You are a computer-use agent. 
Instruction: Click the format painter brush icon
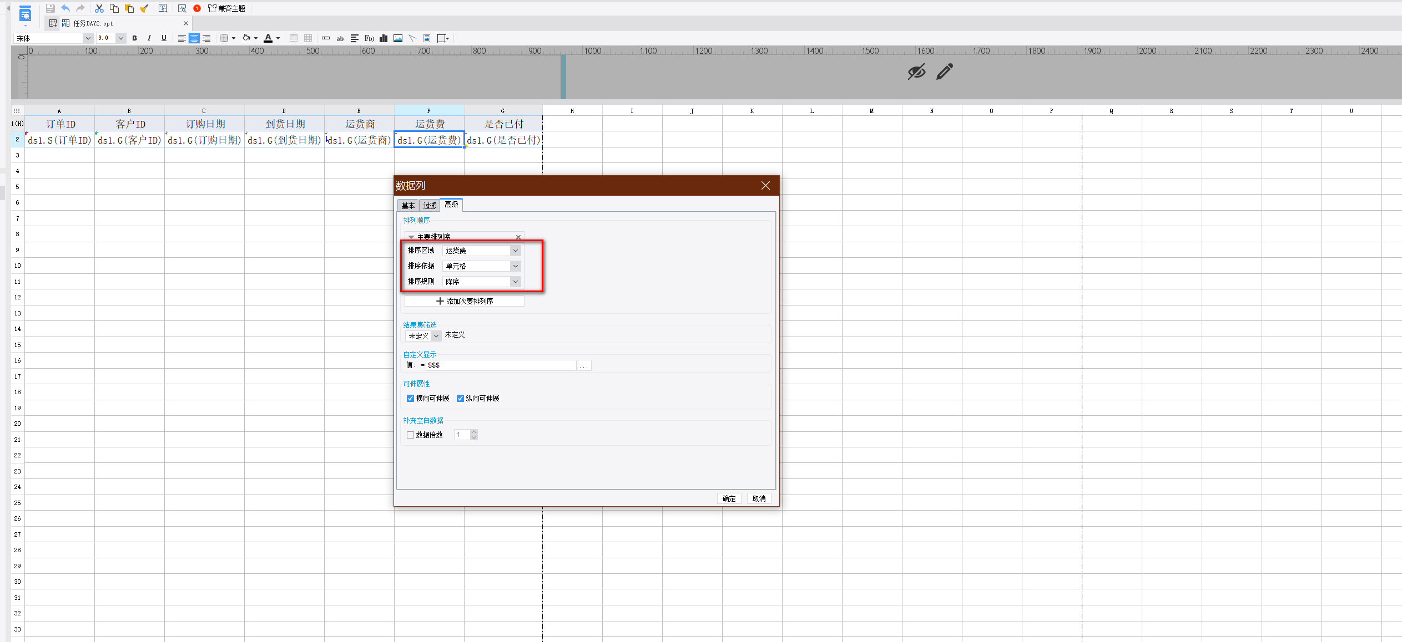point(144,8)
